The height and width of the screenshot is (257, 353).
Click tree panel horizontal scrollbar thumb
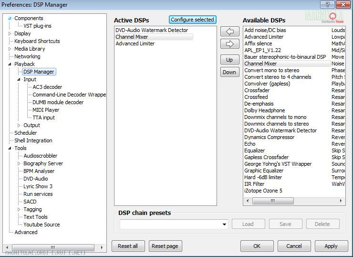(53, 247)
